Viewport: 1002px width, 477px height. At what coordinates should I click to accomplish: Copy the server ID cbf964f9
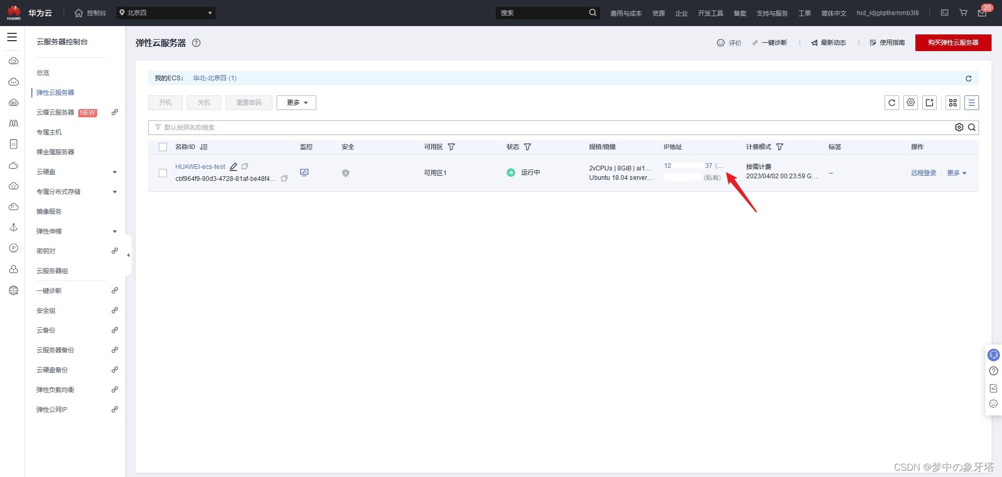click(x=284, y=178)
